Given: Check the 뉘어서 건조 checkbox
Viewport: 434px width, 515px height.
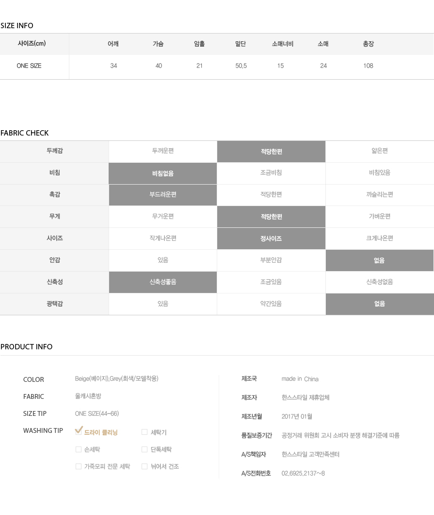Looking at the screenshot, I should tap(144, 466).
